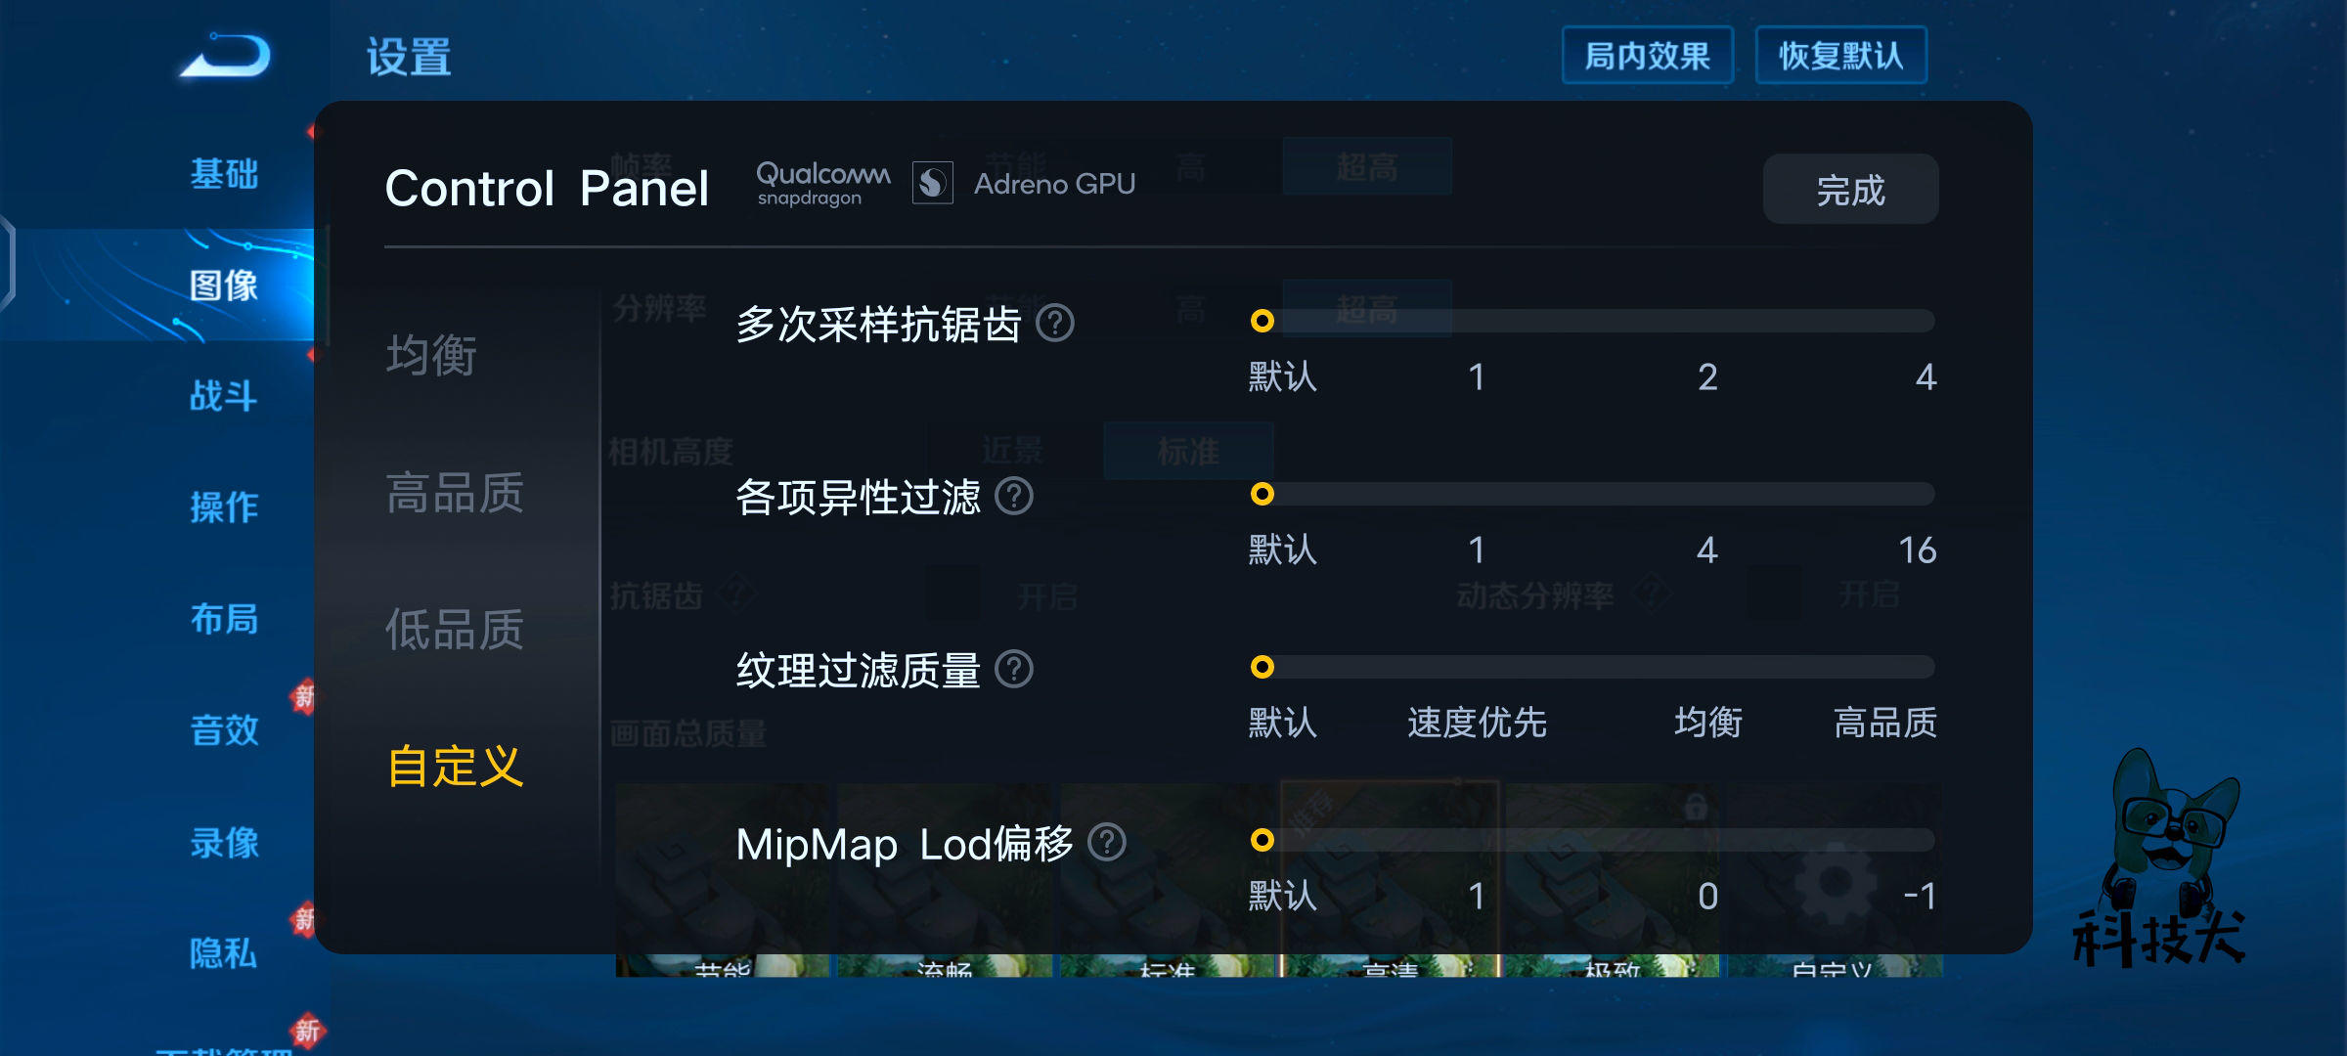Open help for 纹理过滤质量
The image size is (2347, 1056).
click(x=1014, y=669)
